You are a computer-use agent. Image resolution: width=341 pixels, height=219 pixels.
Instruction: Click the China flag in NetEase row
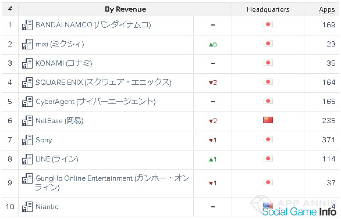(268, 120)
